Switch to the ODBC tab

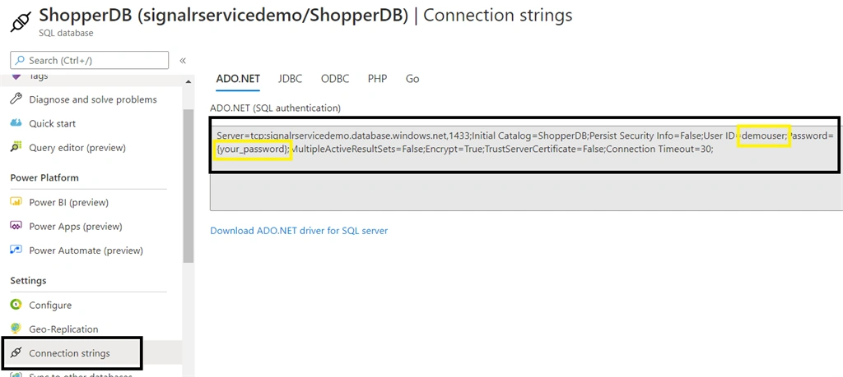click(335, 79)
